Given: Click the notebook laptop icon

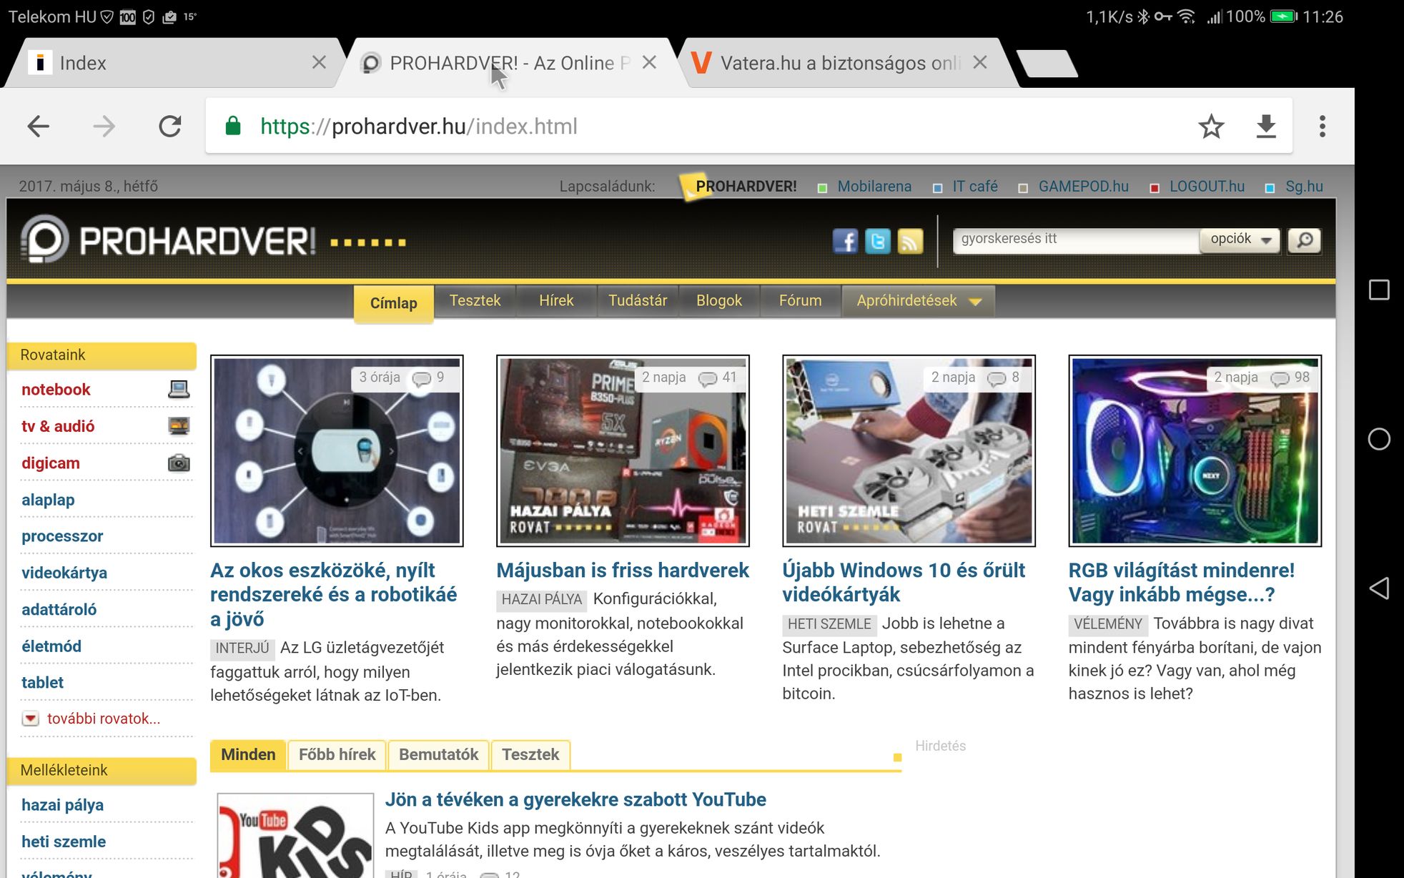Looking at the screenshot, I should pos(179,389).
